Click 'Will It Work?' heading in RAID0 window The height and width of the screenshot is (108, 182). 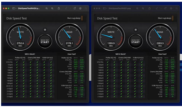click(30, 54)
